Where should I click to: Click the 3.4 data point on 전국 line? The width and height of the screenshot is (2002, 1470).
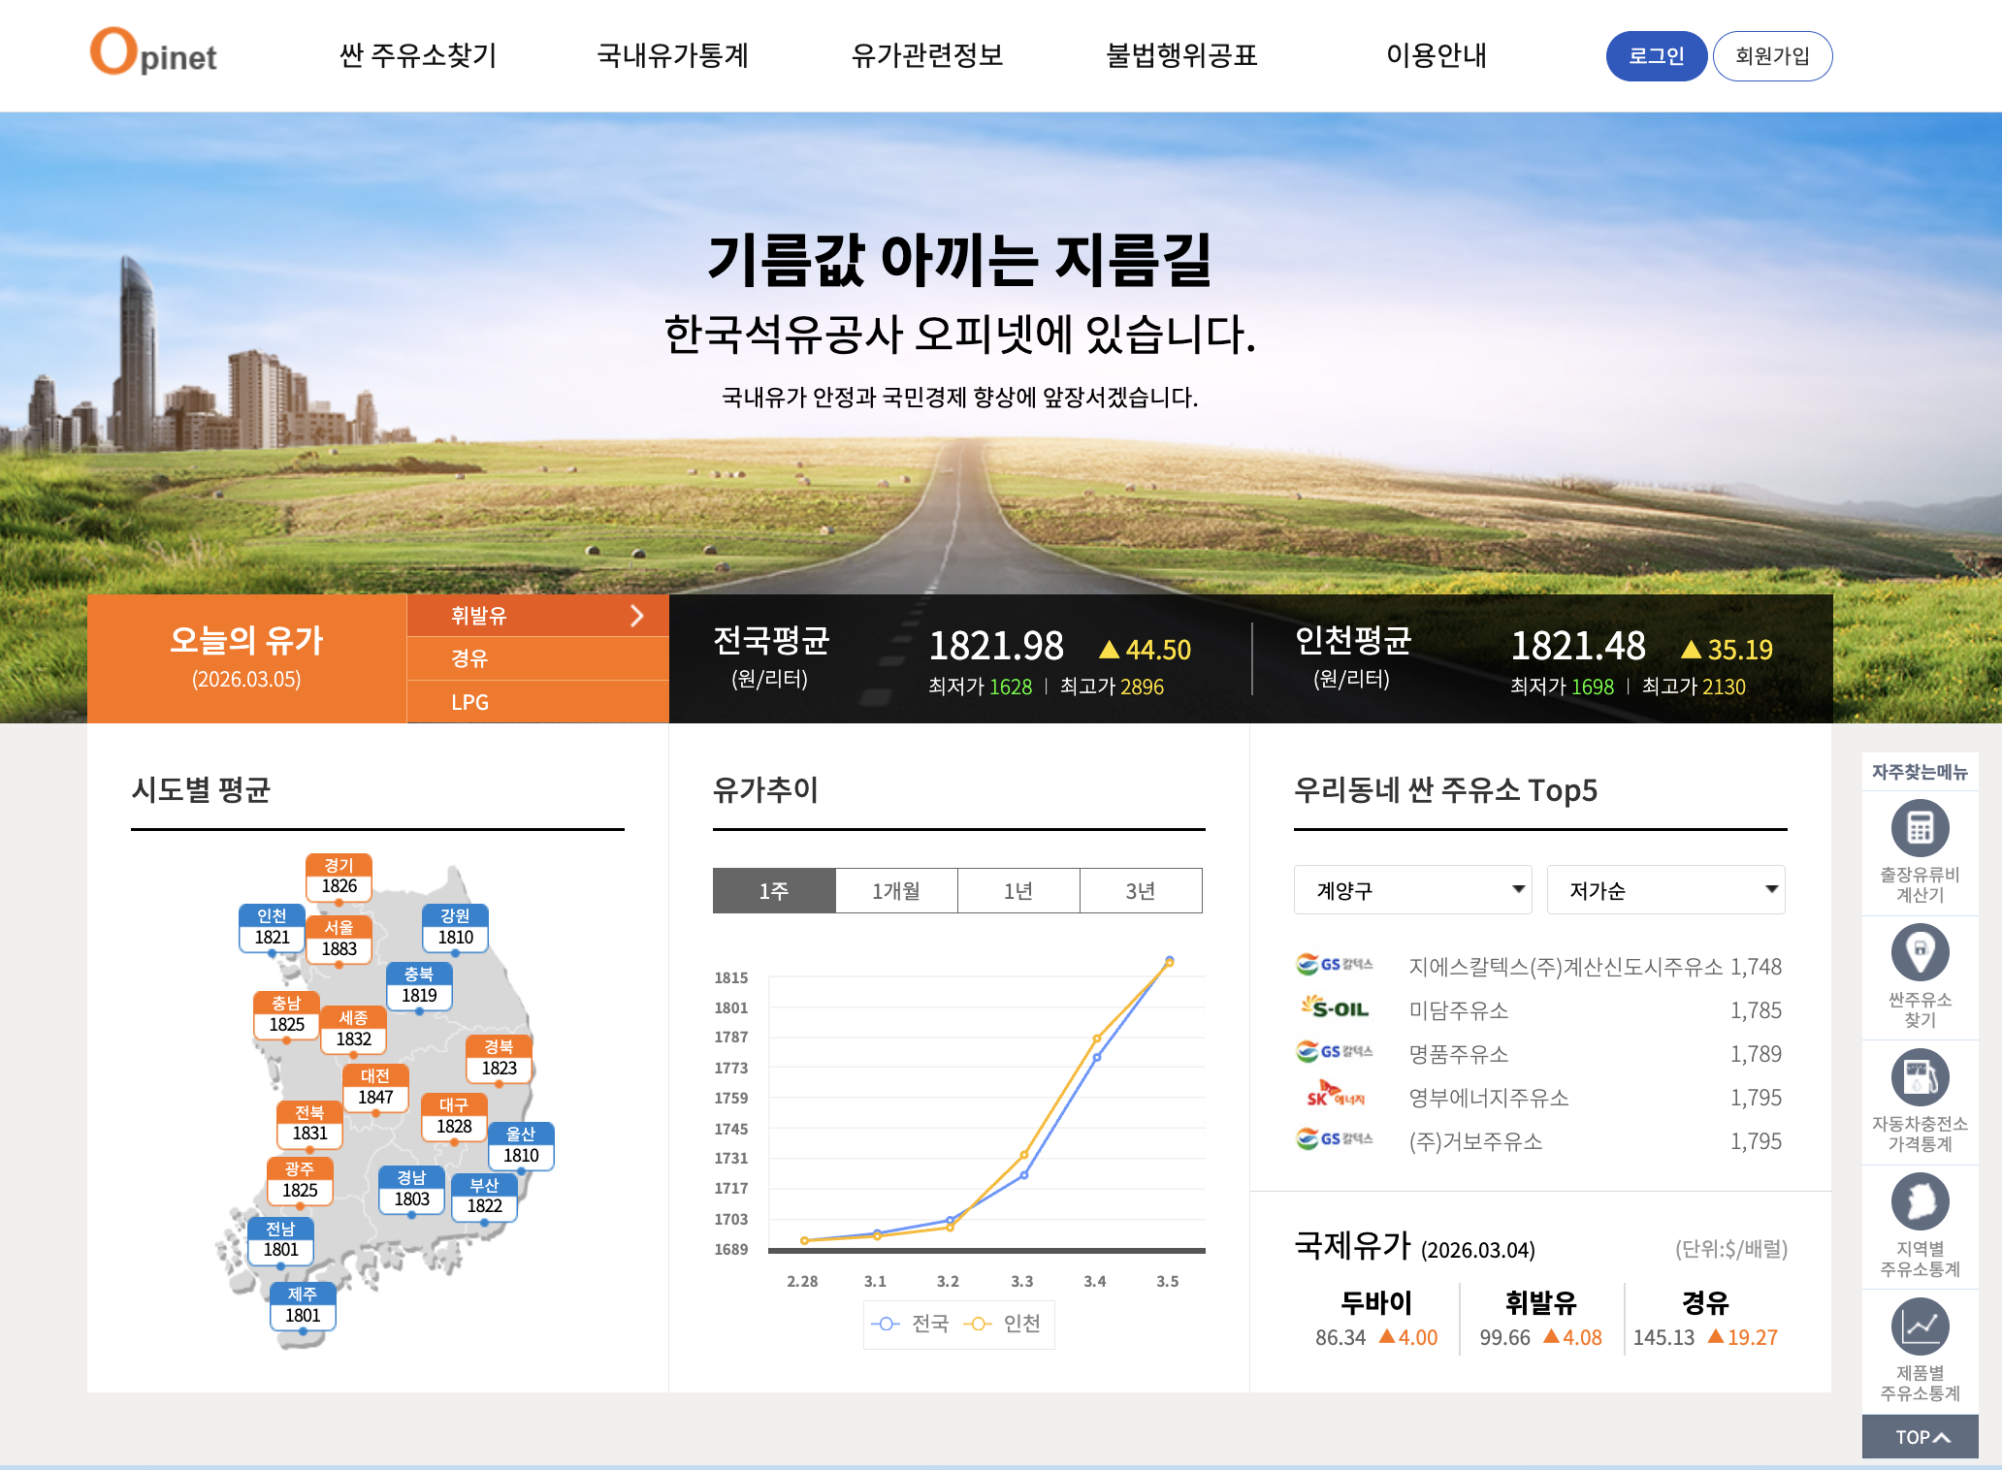point(1097,1057)
